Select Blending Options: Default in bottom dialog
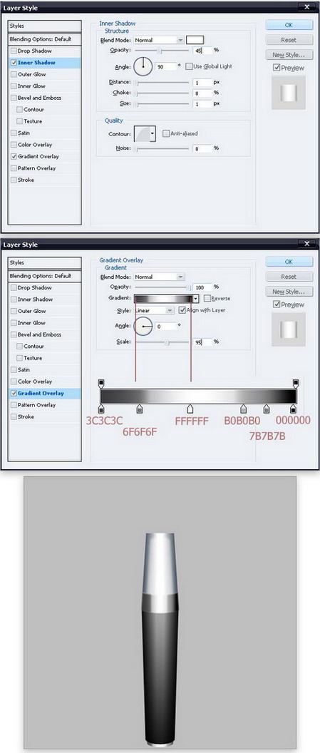Viewport: 320px width, 753px height. (x=45, y=276)
